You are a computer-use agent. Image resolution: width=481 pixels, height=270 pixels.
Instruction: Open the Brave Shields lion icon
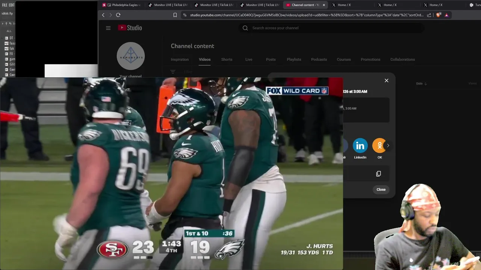438,15
